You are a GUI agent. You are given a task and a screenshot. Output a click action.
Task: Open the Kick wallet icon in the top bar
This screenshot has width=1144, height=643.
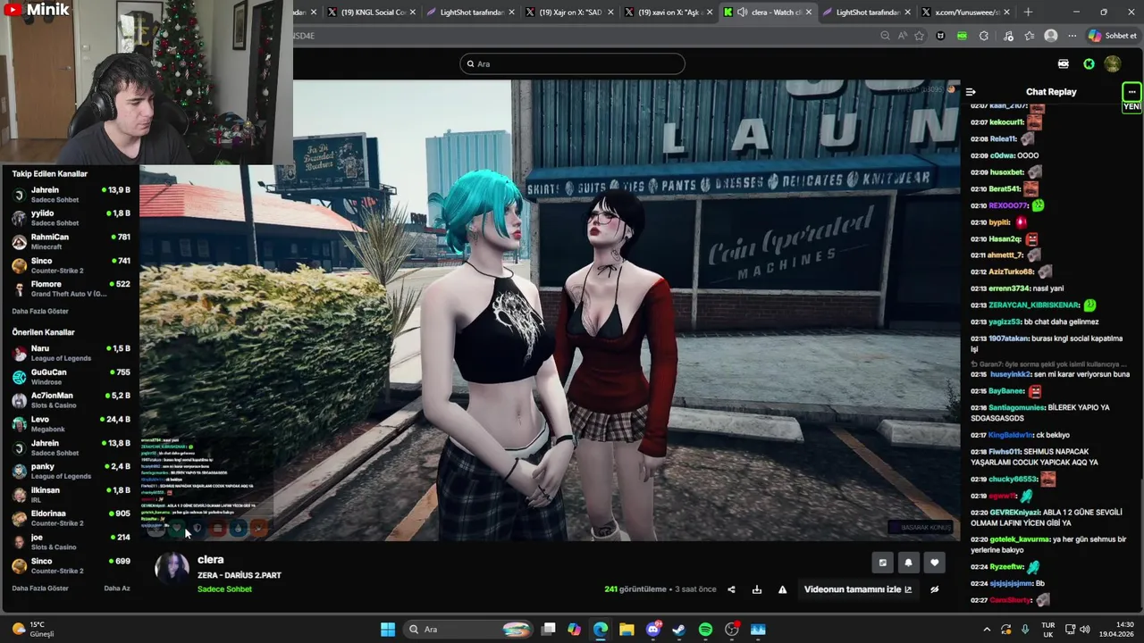(x=1064, y=63)
